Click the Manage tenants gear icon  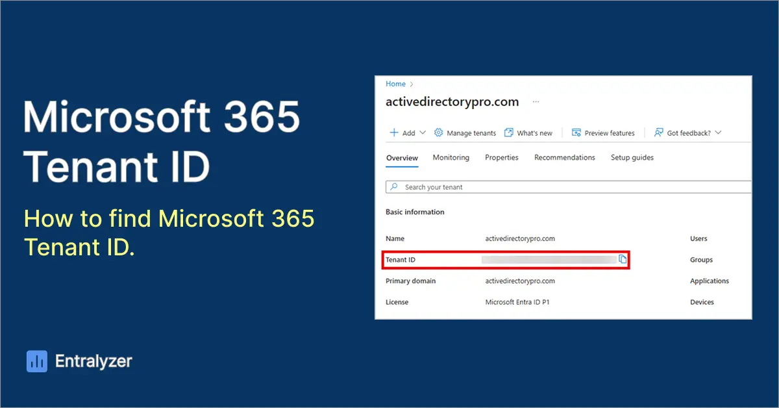(438, 133)
